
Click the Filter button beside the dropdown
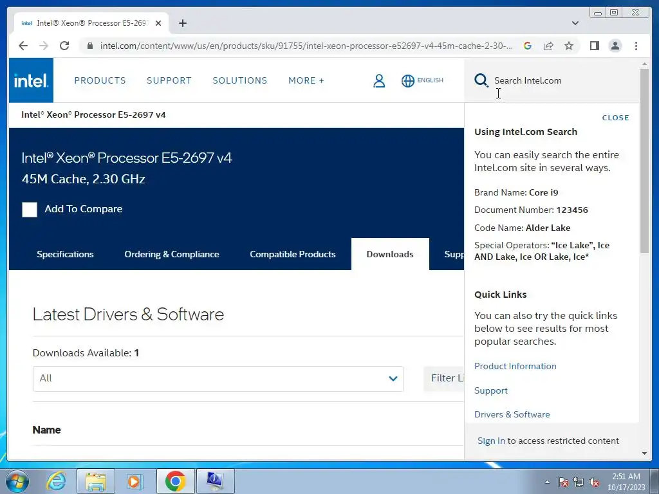pos(444,378)
